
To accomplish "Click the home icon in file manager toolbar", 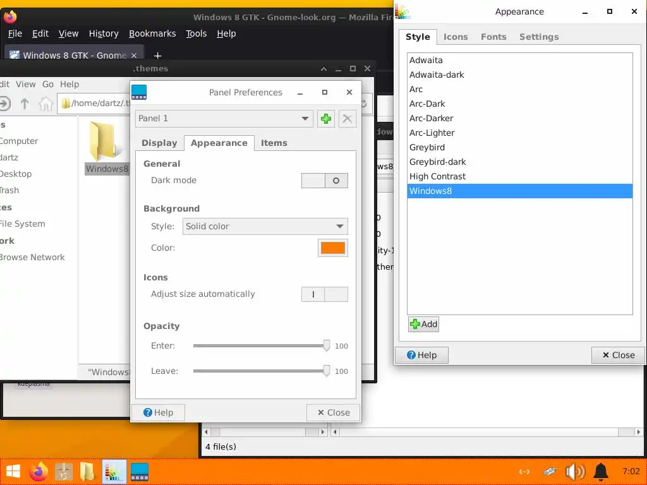I will 45,104.
